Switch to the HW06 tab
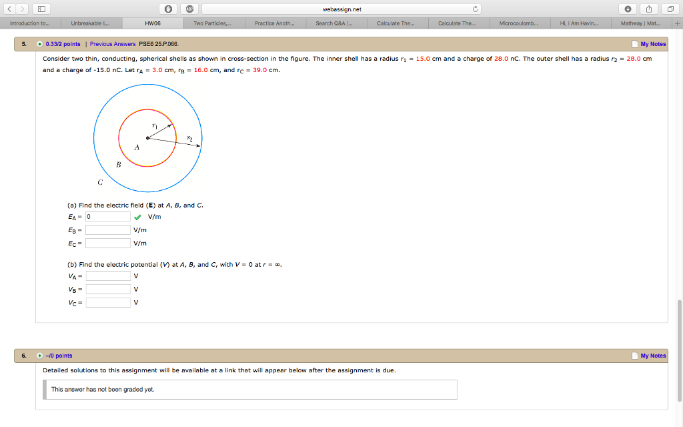683x427 pixels. click(152, 23)
